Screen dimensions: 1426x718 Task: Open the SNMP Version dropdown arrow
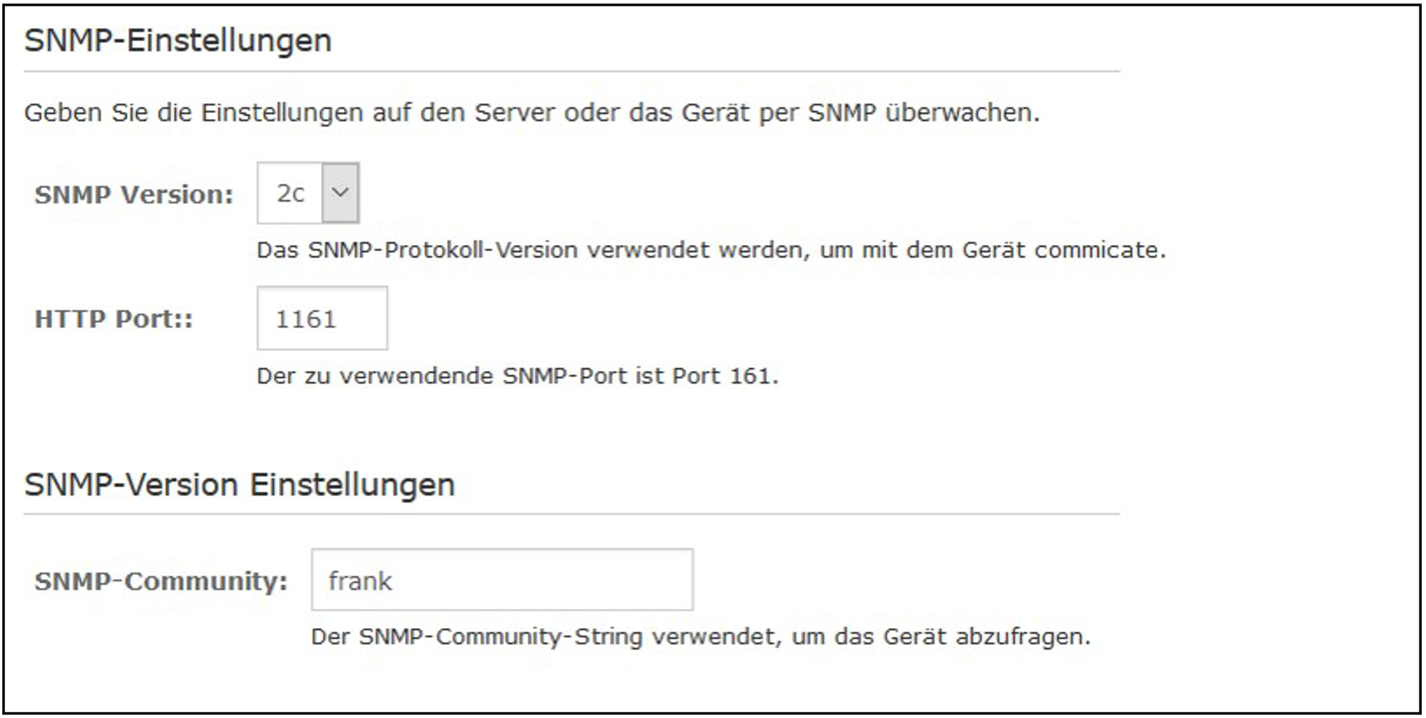point(340,193)
